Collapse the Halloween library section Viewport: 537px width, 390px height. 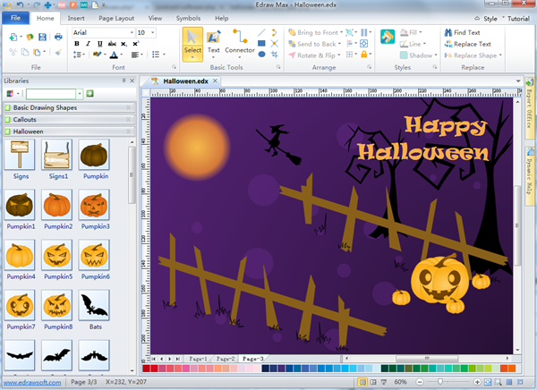tap(129, 131)
